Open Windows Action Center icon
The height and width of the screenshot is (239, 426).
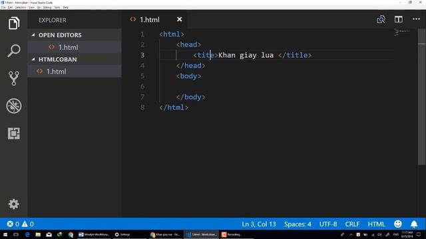point(419,234)
